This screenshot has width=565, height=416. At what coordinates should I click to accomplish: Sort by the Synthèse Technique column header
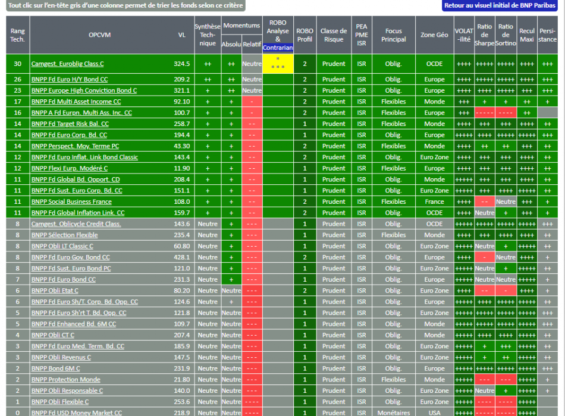[x=208, y=35]
